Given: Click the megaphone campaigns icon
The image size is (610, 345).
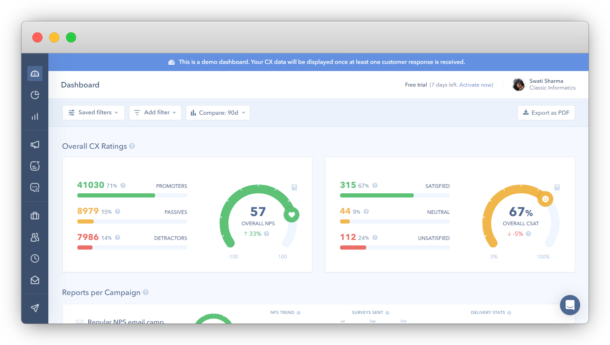Looking at the screenshot, I should 35,144.
